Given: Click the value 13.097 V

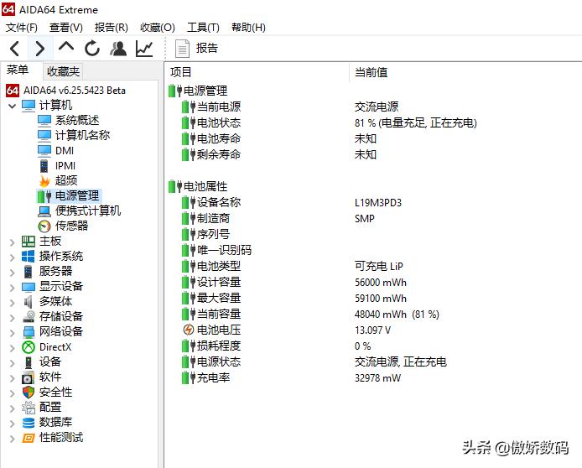Looking at the screenshot, I should 372,330.
